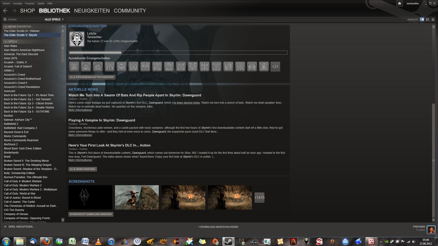Open the red-haired character screenshot thumbnail
The image size is (438, 246).
[x=137, y=197]
